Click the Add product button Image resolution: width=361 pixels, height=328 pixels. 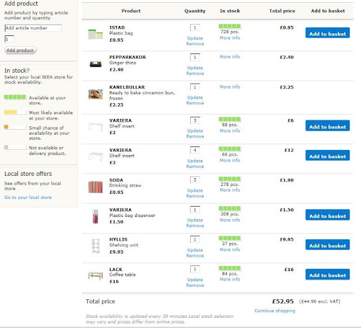[20, 50]
